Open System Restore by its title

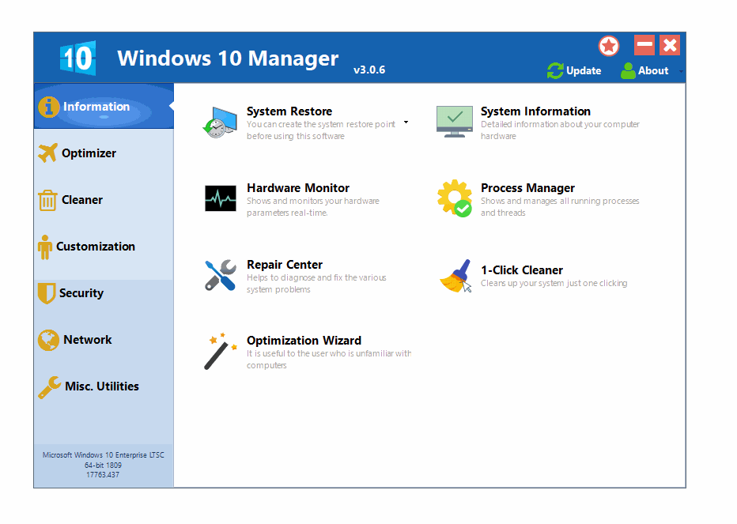click(x=289, y=111)
